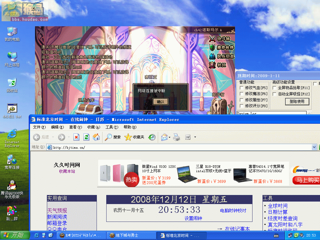Refresh the page in Internet Explorer
Viewport: 320px width, 240px height.
(x=87, y=137)
